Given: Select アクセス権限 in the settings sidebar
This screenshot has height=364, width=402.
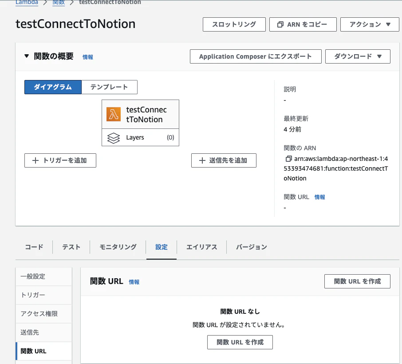Looking at the screenshot, I should click(44, 314).
